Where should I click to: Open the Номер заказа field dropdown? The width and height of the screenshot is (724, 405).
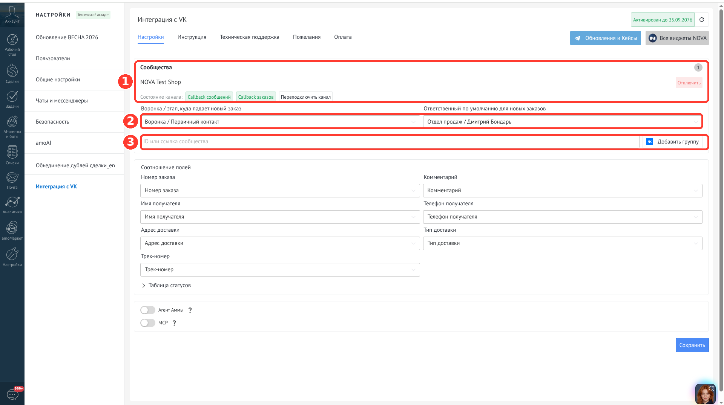pyautogui.click(x=280, y=191)
